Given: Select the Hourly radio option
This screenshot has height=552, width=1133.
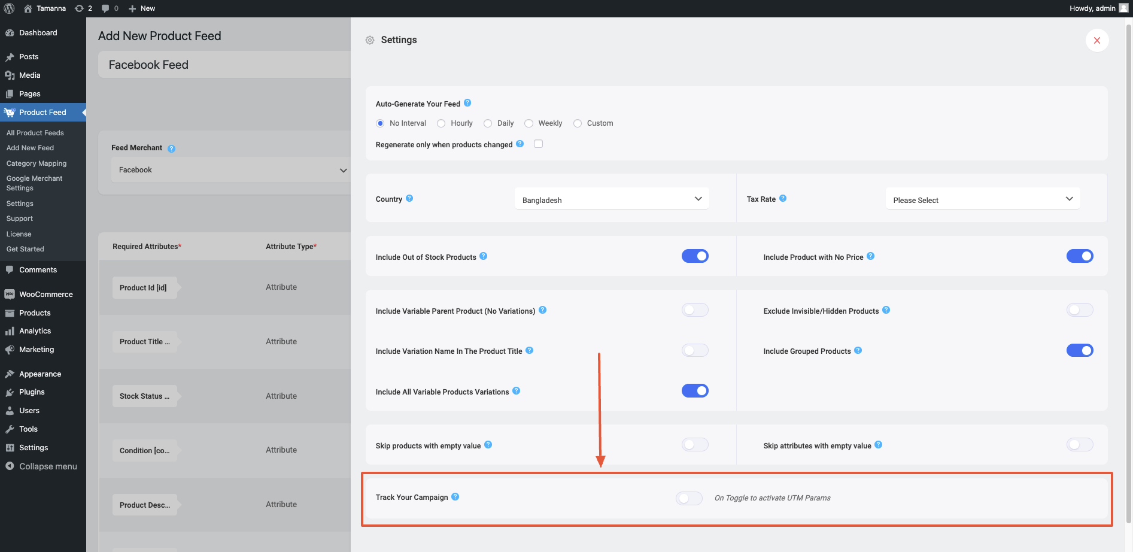Looking at the screenshot, I should (x=441, y=123).
